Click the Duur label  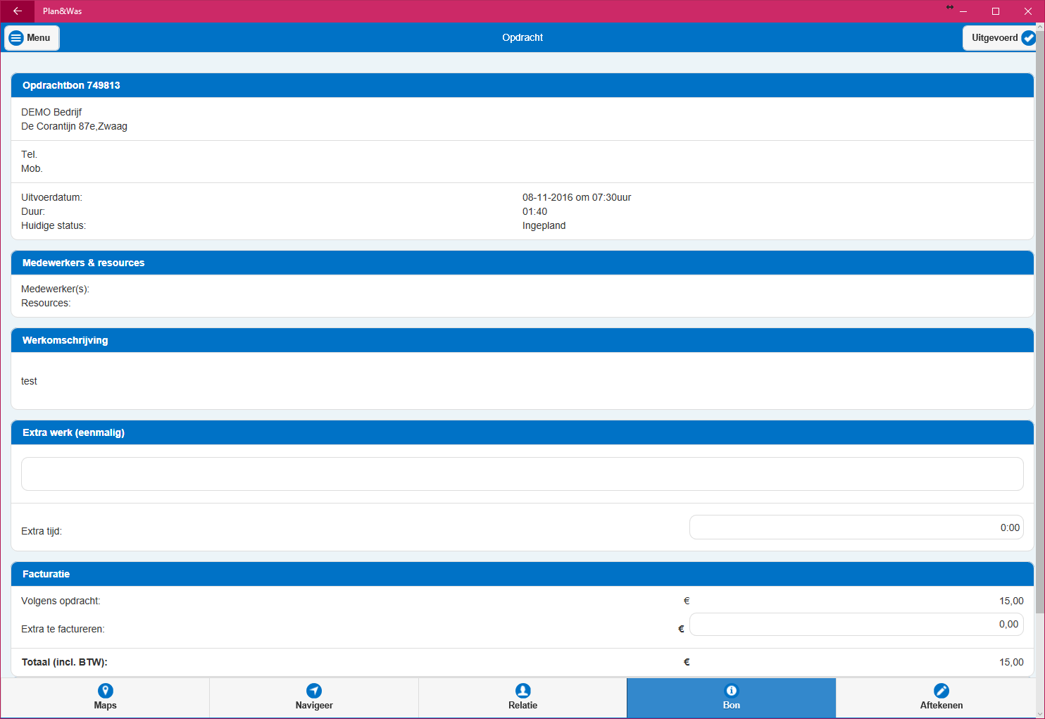coord(33,211)
